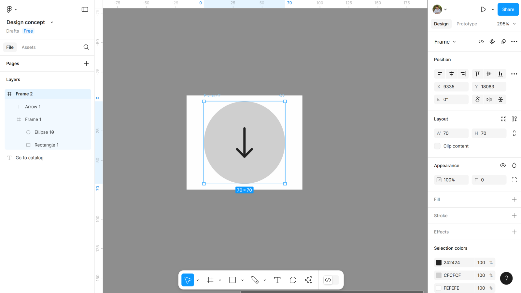Open the Assets tab
Viewport: 521px width, 293px height.
coord(29,47)
